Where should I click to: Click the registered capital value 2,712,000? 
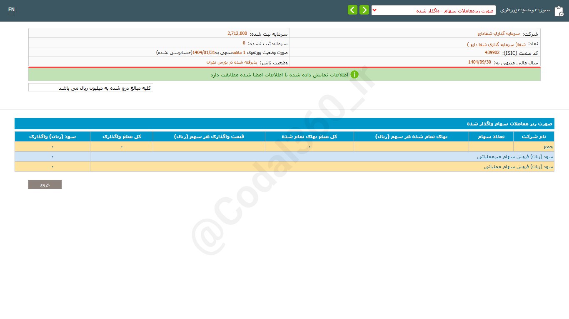coord(237,34)
